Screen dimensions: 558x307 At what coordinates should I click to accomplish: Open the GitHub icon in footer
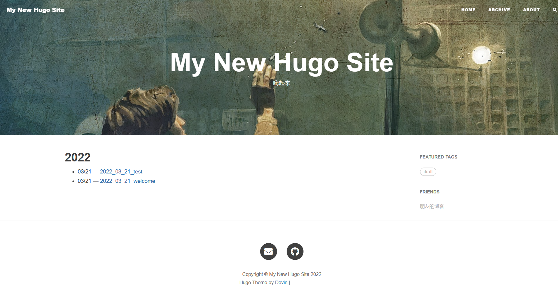(295, 252)
